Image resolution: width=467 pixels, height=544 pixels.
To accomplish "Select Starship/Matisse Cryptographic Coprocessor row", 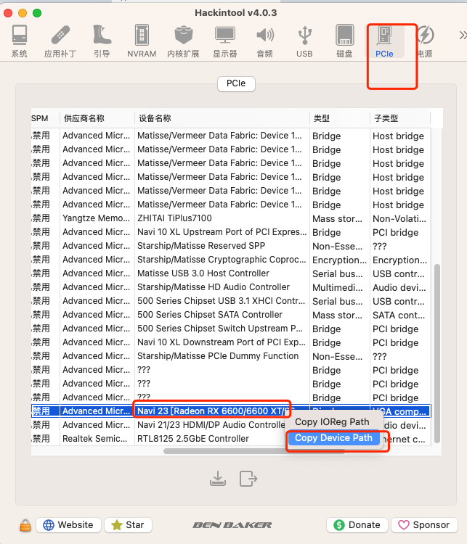I will pos(231,260).
